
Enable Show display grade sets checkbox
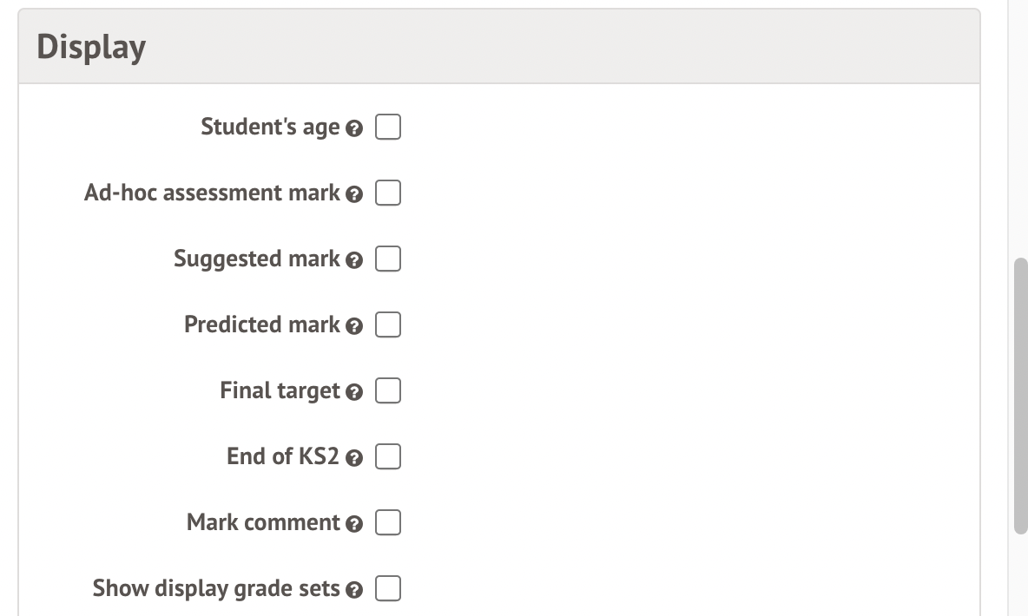click(388, 589)
